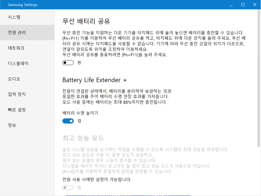Switch to the 네트워크 settings section

15,48
